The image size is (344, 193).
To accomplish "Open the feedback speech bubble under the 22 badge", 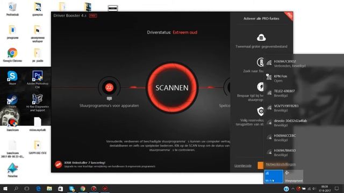I will click(109, 99).
